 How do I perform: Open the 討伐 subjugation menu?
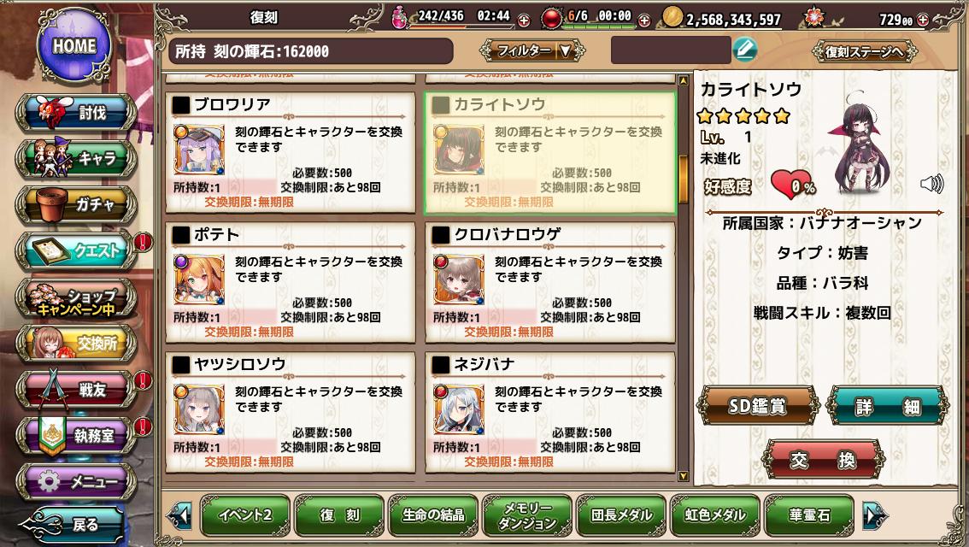77,113
